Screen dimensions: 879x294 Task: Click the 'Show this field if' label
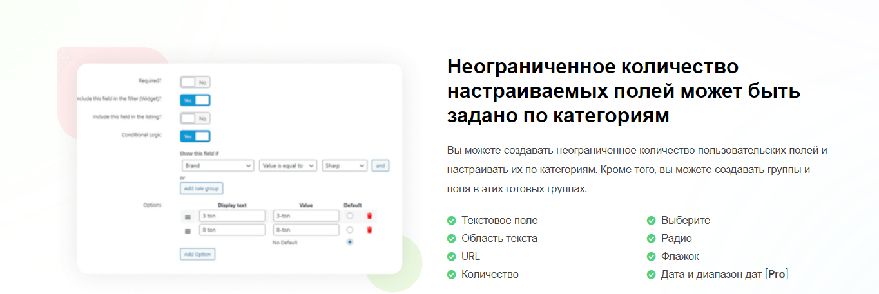(199, 154)
